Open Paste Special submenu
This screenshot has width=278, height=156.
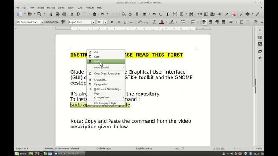pyautogui.click(x=106, y=68)
